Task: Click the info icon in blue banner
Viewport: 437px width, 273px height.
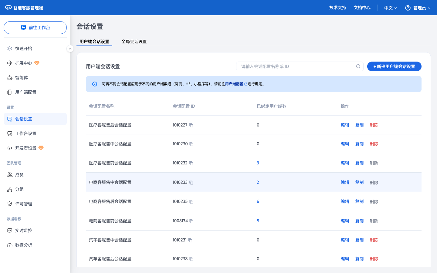Action: pyautogui.click(x=95, y=84)
